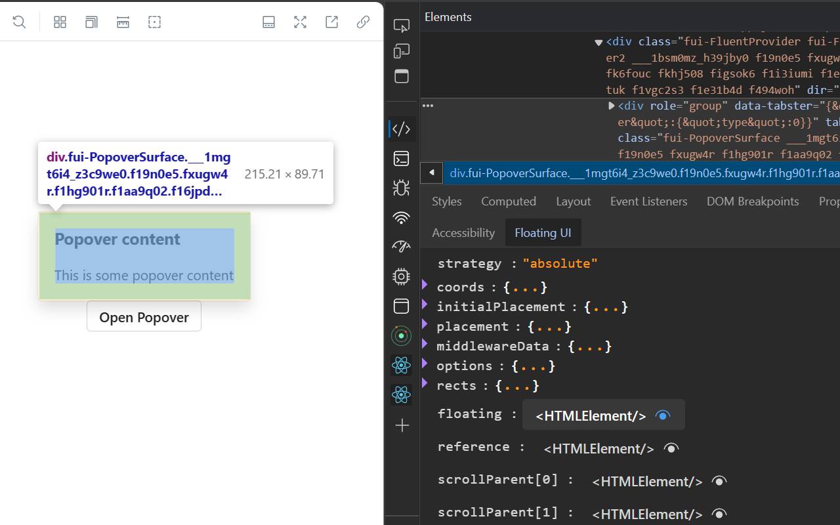The width and height of the screenshot is (840, 525).
Task: Enable the measure ruler tool
Action: (123, 22)
